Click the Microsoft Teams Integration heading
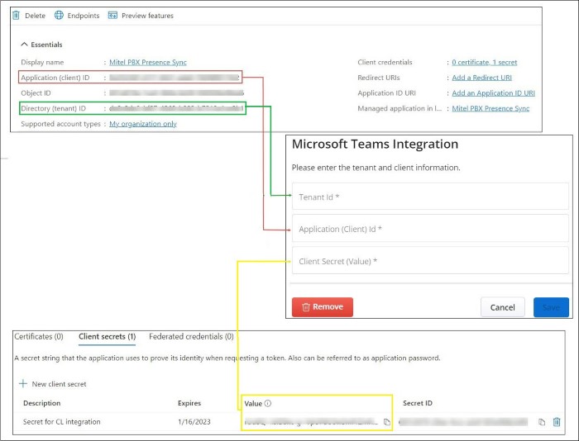The height and width of the screenshot is (441, 579). click(375, 144)
